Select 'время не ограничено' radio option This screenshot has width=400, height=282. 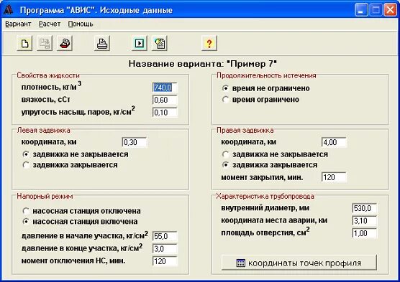click(x=266, y=88)
